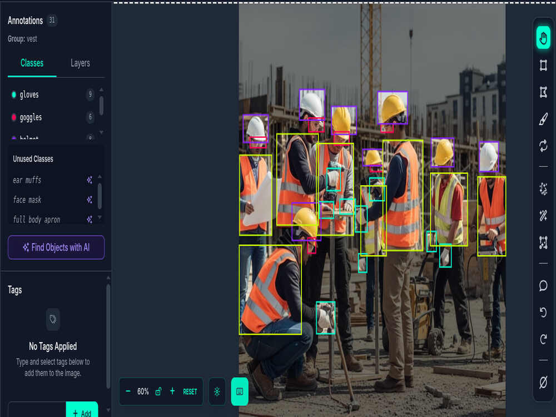The width and height of the screenshot is (556, 417).
Task: Click Tags panel scroll down arrow
Action: point(108,410)
